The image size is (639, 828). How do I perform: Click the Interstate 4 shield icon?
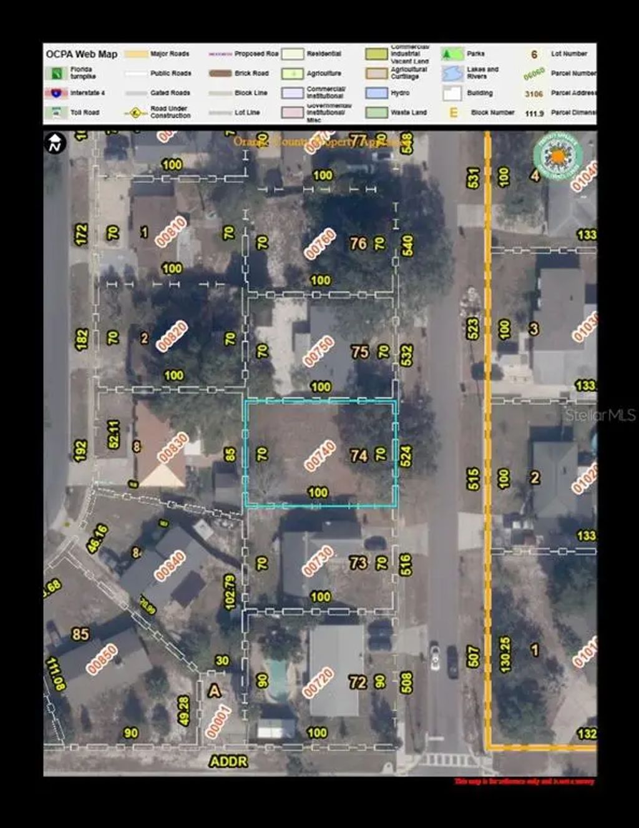[56, 94]
